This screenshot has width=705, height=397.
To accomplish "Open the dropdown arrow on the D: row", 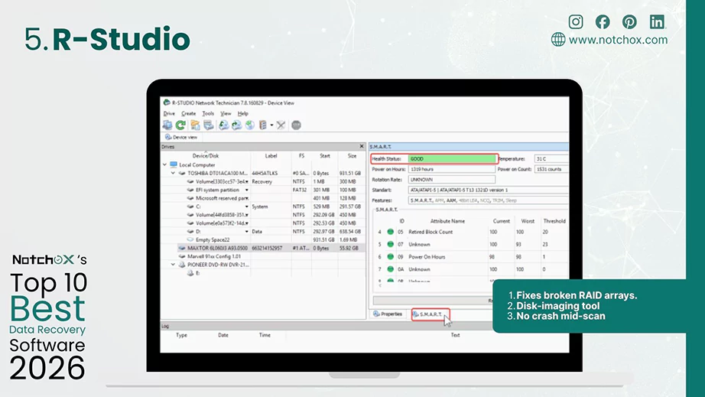I will pos(246,231).
